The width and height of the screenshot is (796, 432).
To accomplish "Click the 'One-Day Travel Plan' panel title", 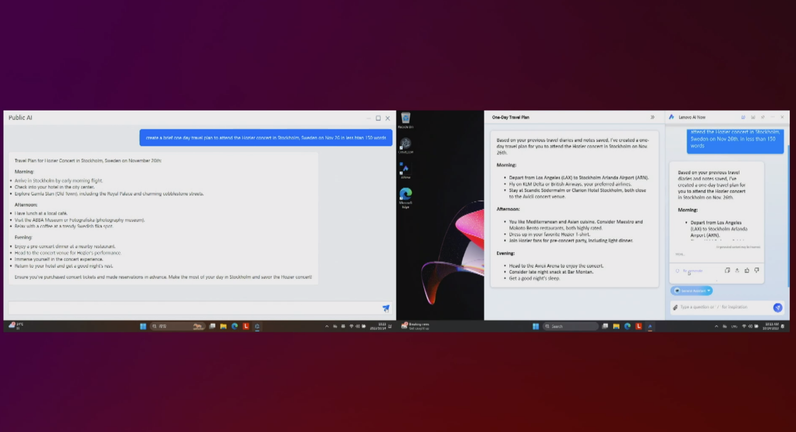I will coord(511,117).
